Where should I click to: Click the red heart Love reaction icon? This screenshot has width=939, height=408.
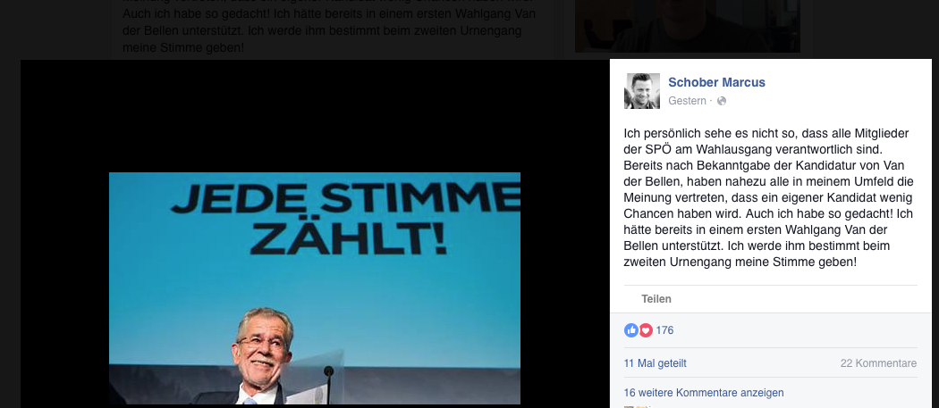tap(646, 330)
